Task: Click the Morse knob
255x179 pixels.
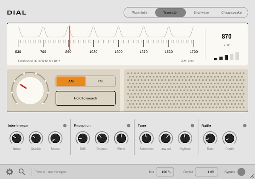Action: [x=55, y=138]
